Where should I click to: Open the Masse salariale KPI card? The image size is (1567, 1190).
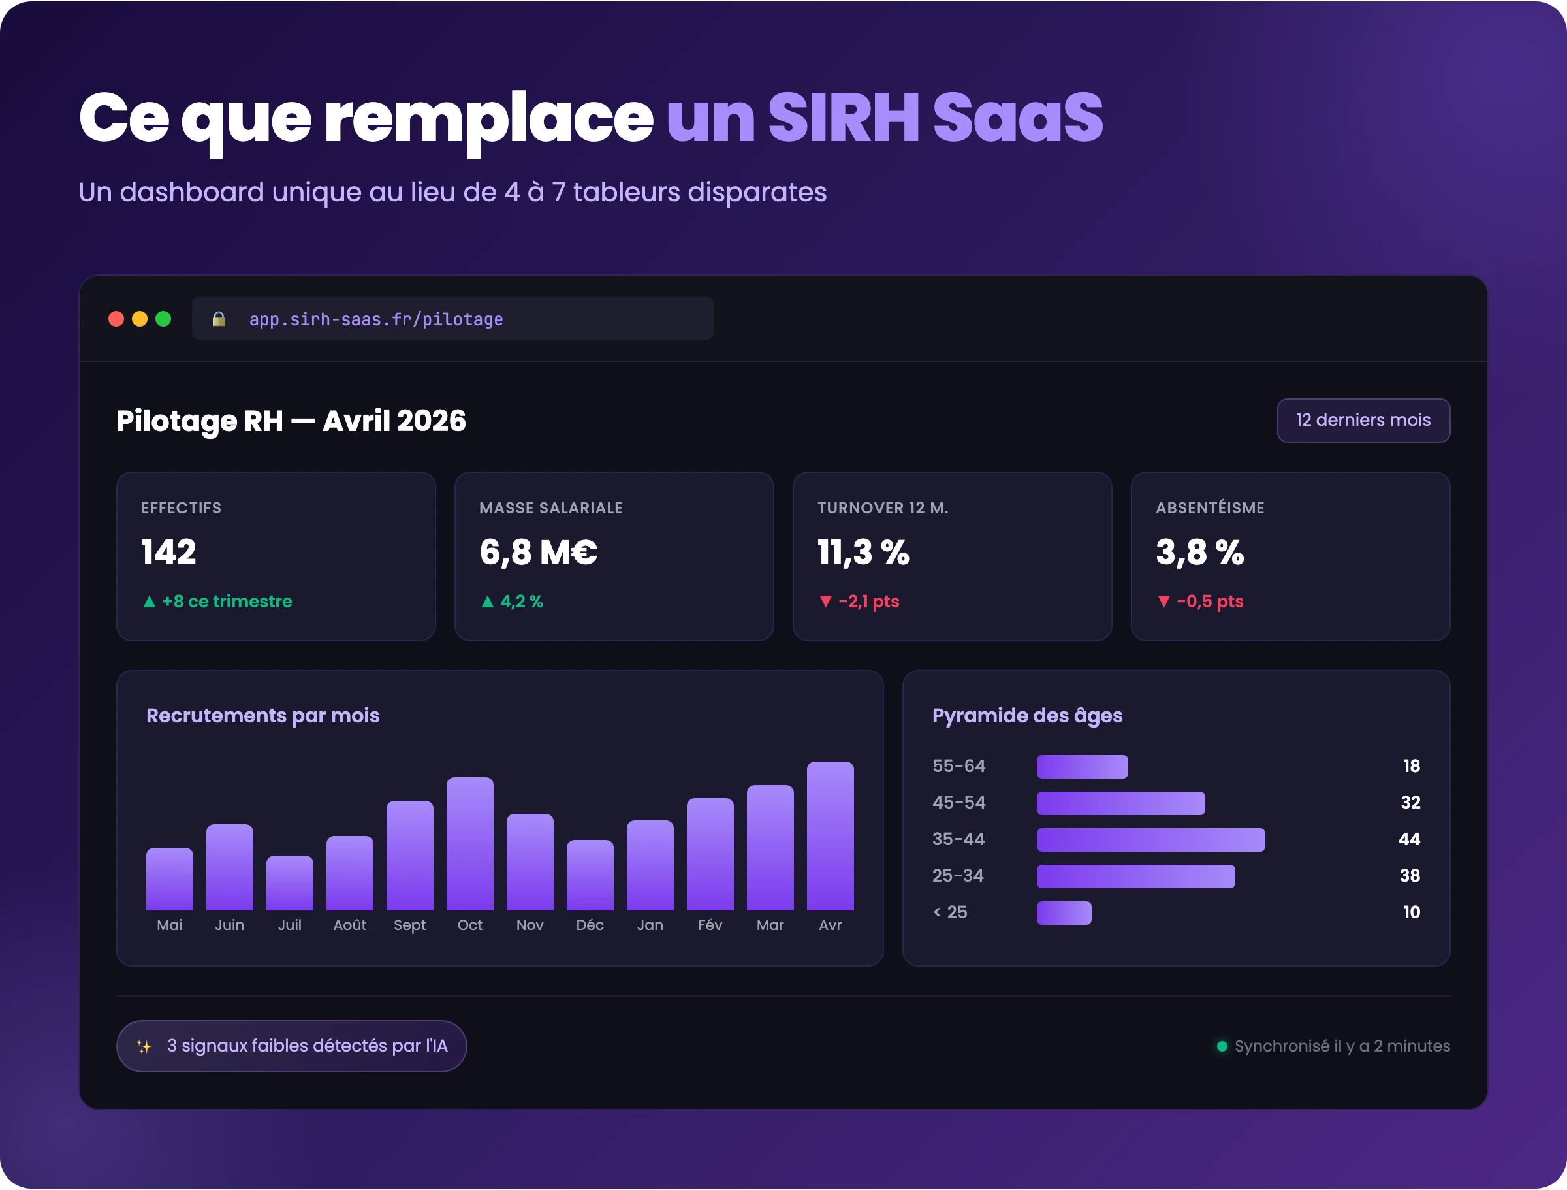click(614, 556)
